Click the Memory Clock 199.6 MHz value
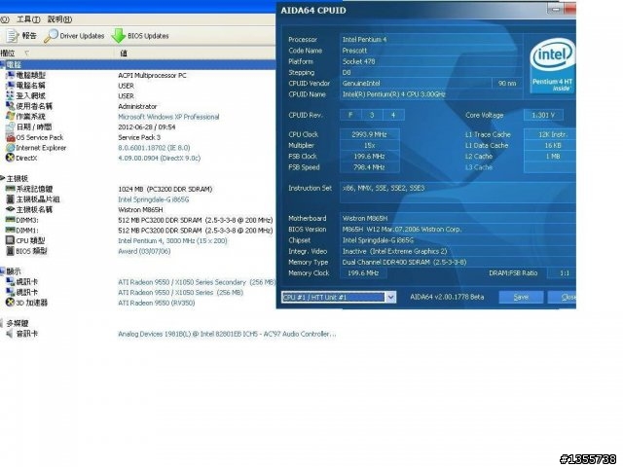The image size is (623, 467). (363, 273)
